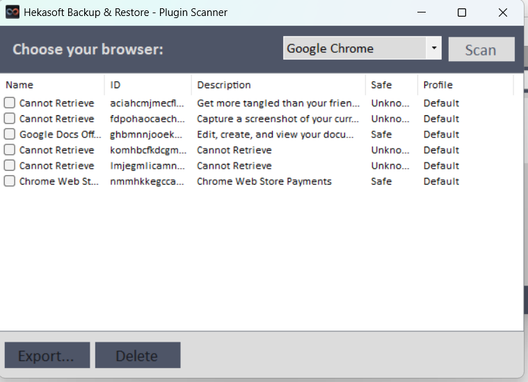Open the Google Chrome browser combo box
Image resolution: width=528 pixels, height=382 pixels.
[355, 49]
